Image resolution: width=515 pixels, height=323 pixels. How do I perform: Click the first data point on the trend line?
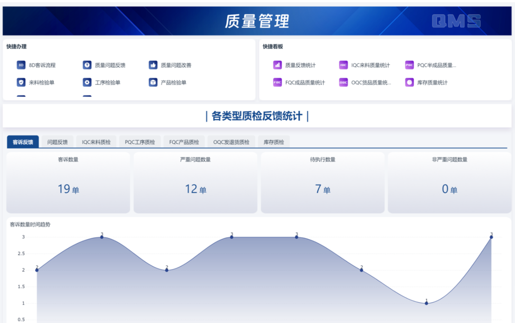coord(37,270)
